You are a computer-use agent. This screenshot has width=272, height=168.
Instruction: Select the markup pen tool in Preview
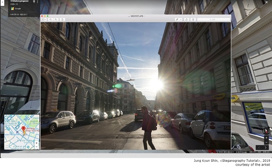tap(177, 19)
